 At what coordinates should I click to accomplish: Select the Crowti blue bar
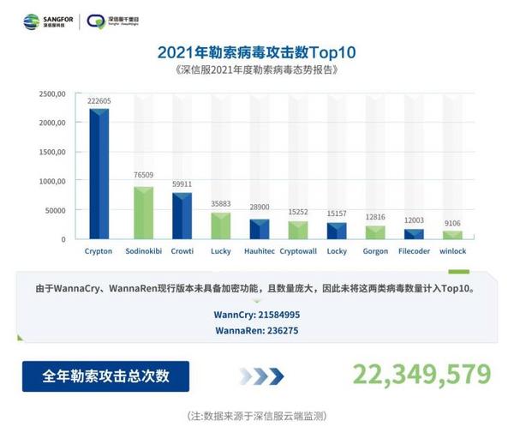tap(182, 216)
